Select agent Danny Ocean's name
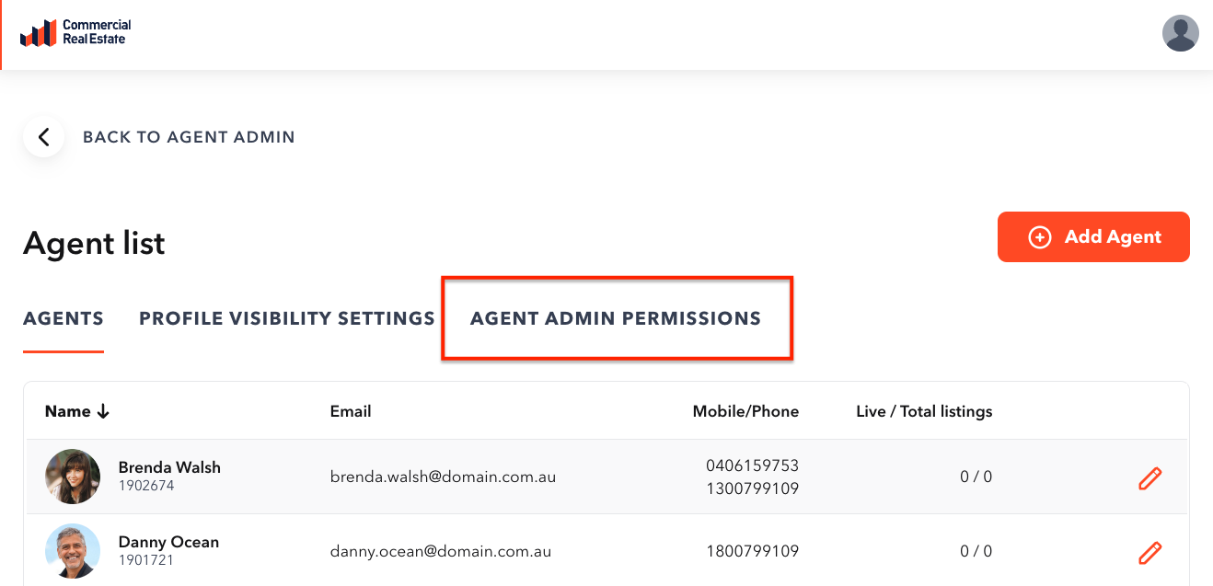The height and width of the screenshot is (586, 1213). tap(168, 542)
